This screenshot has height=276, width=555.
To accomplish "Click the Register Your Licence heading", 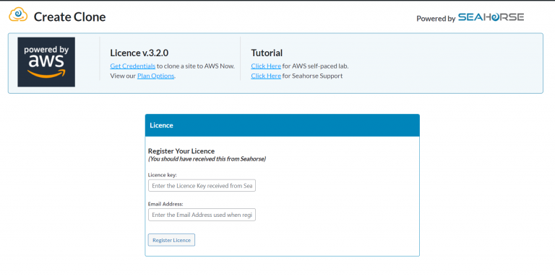I will tap(181, 151).
